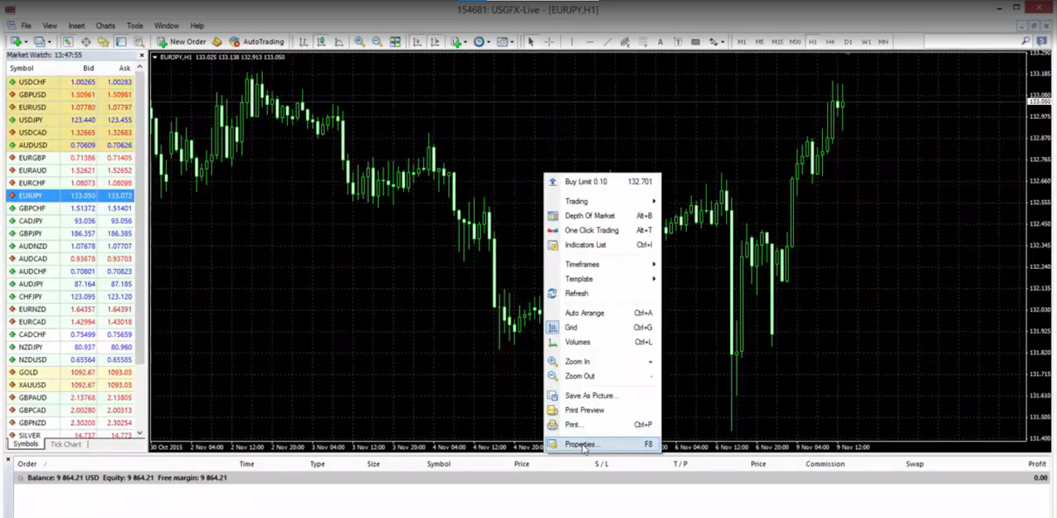Click Save As Picture entry
This screenshot has width=1057, height=518.
[x=602, y=396]
